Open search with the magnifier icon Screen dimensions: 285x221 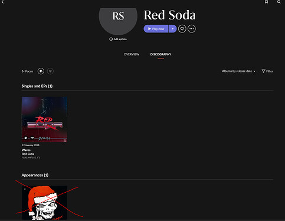[x=279, y=2]
